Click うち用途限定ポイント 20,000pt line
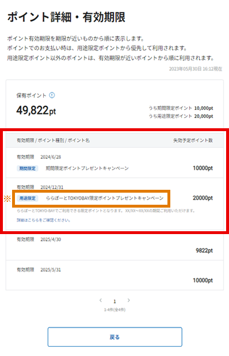The width and height of the screenshot is (229, 356). click(x=181, y=116)
